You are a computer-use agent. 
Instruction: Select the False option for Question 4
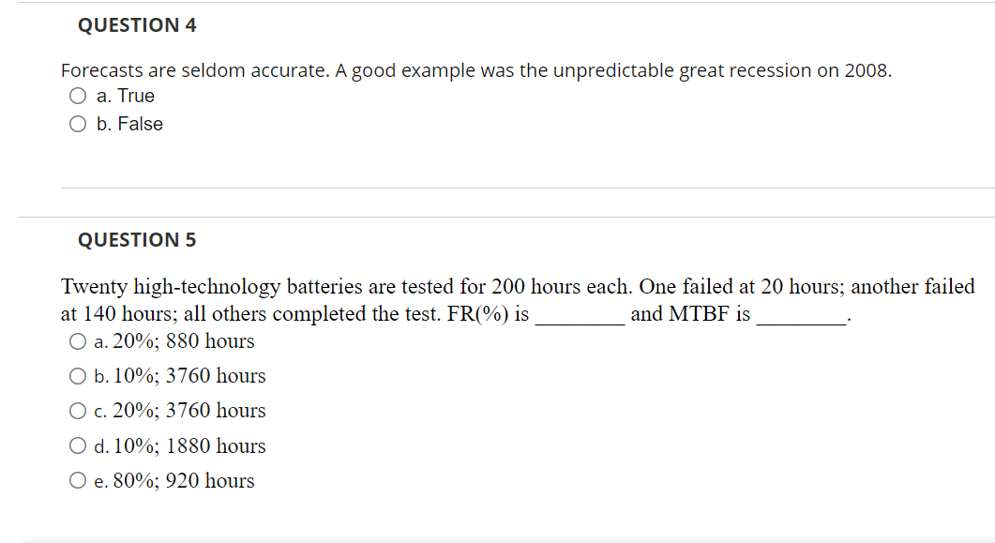(x=78, y=123)
